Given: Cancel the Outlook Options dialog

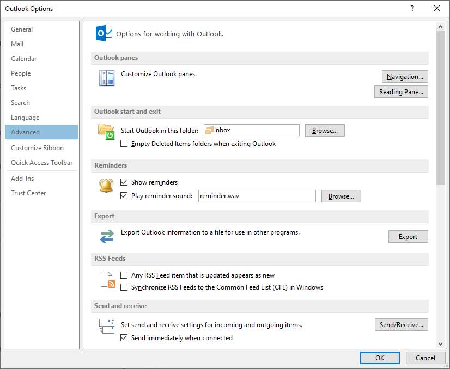Looking at the screenshot, I should click(425, 358).
